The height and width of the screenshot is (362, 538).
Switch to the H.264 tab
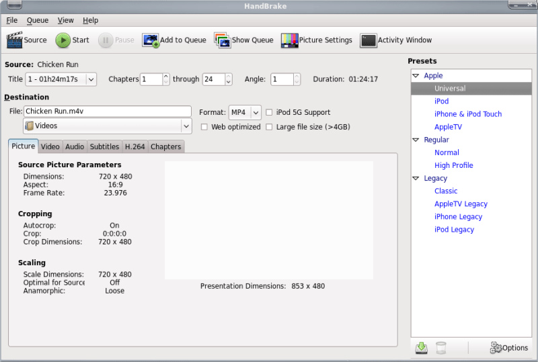pyautogui.click(x=134, y=146)
